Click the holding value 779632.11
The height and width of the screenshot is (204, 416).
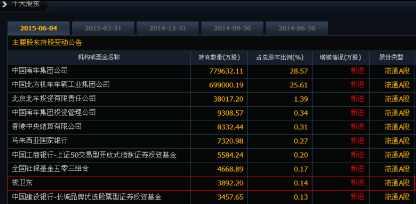[226, 71]
